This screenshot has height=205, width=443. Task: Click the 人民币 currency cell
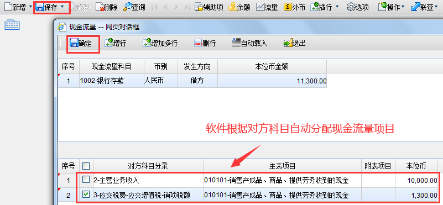pyautogui.click(x=161, y=81)
